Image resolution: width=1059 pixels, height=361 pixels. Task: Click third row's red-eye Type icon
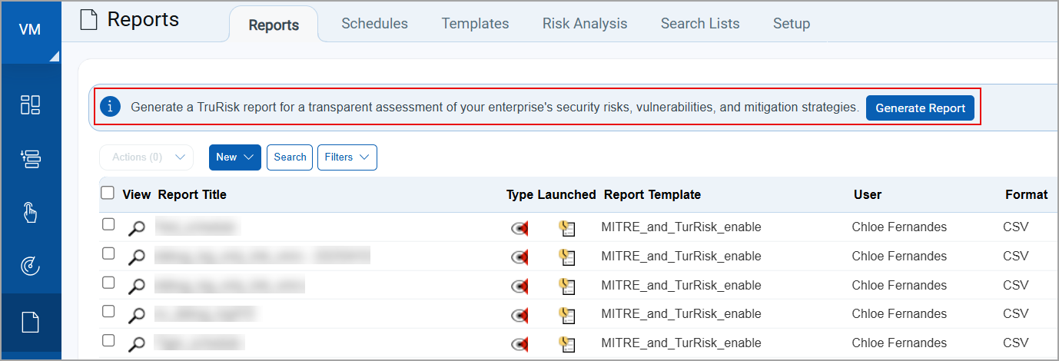point(520,286)
